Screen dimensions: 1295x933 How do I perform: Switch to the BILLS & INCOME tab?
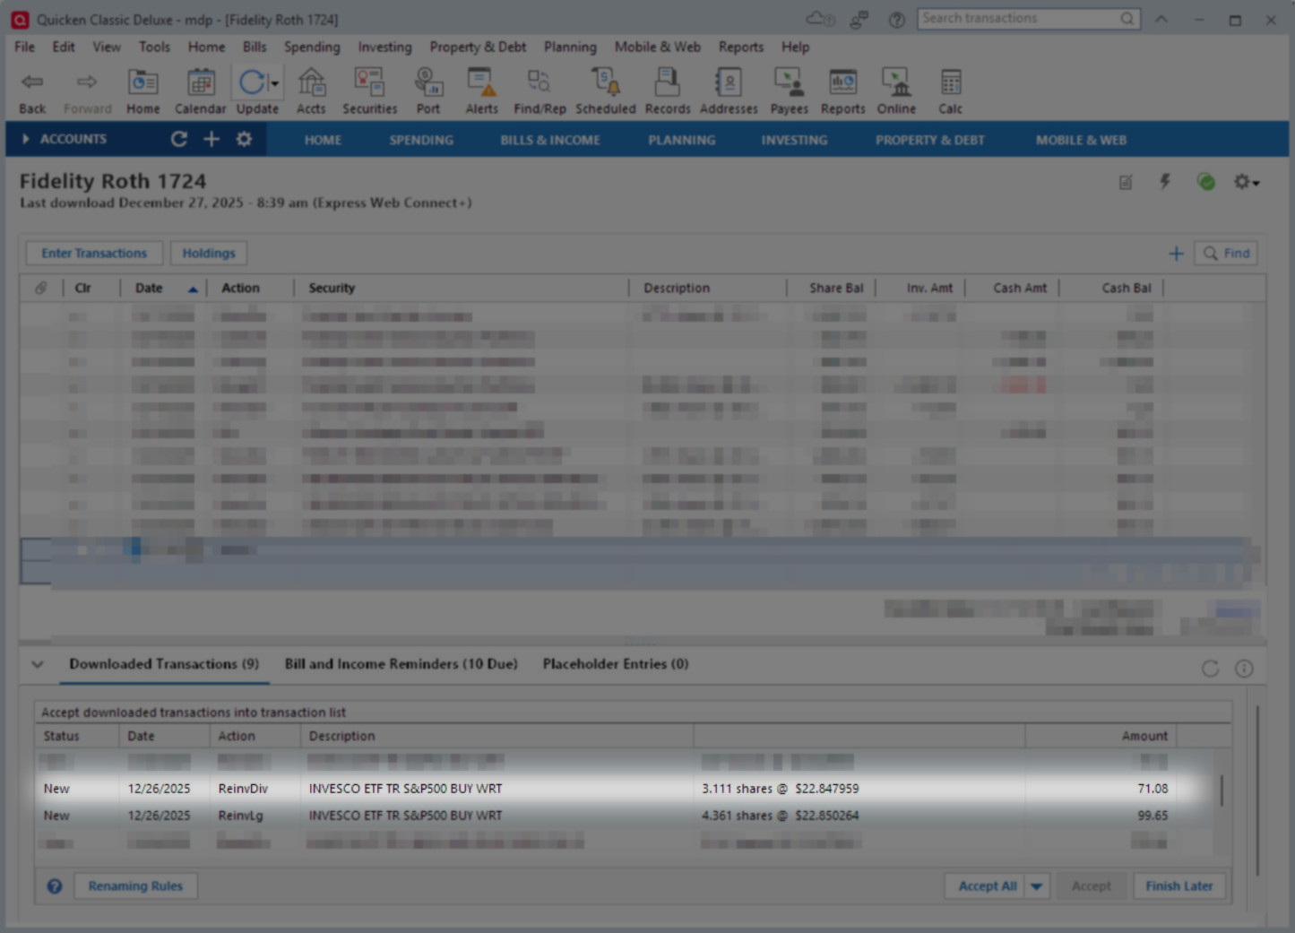pyautogui.click(x=550, y=140)
